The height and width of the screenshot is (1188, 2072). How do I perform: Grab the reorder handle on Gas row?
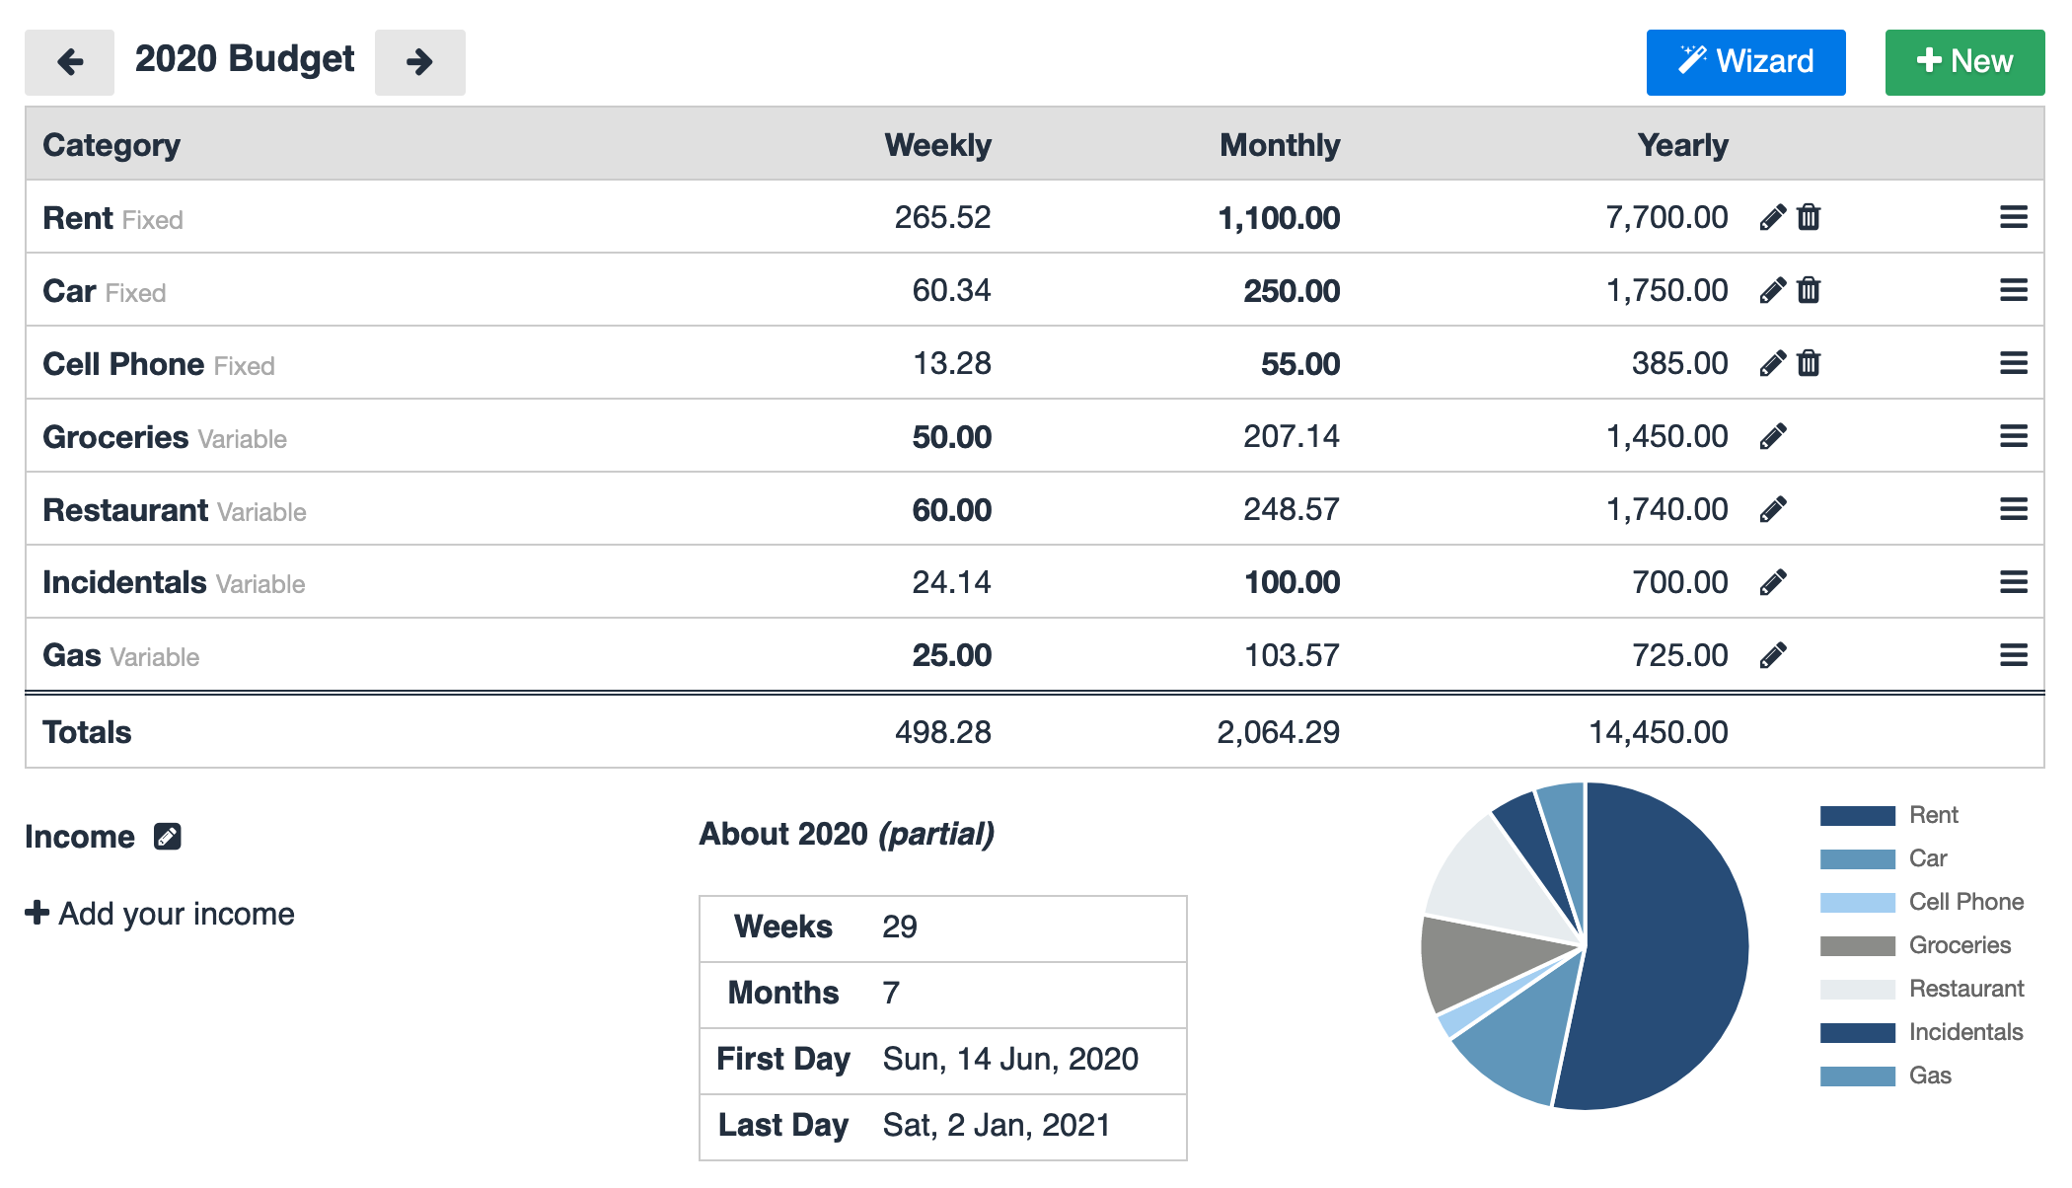coord(2013,655)
